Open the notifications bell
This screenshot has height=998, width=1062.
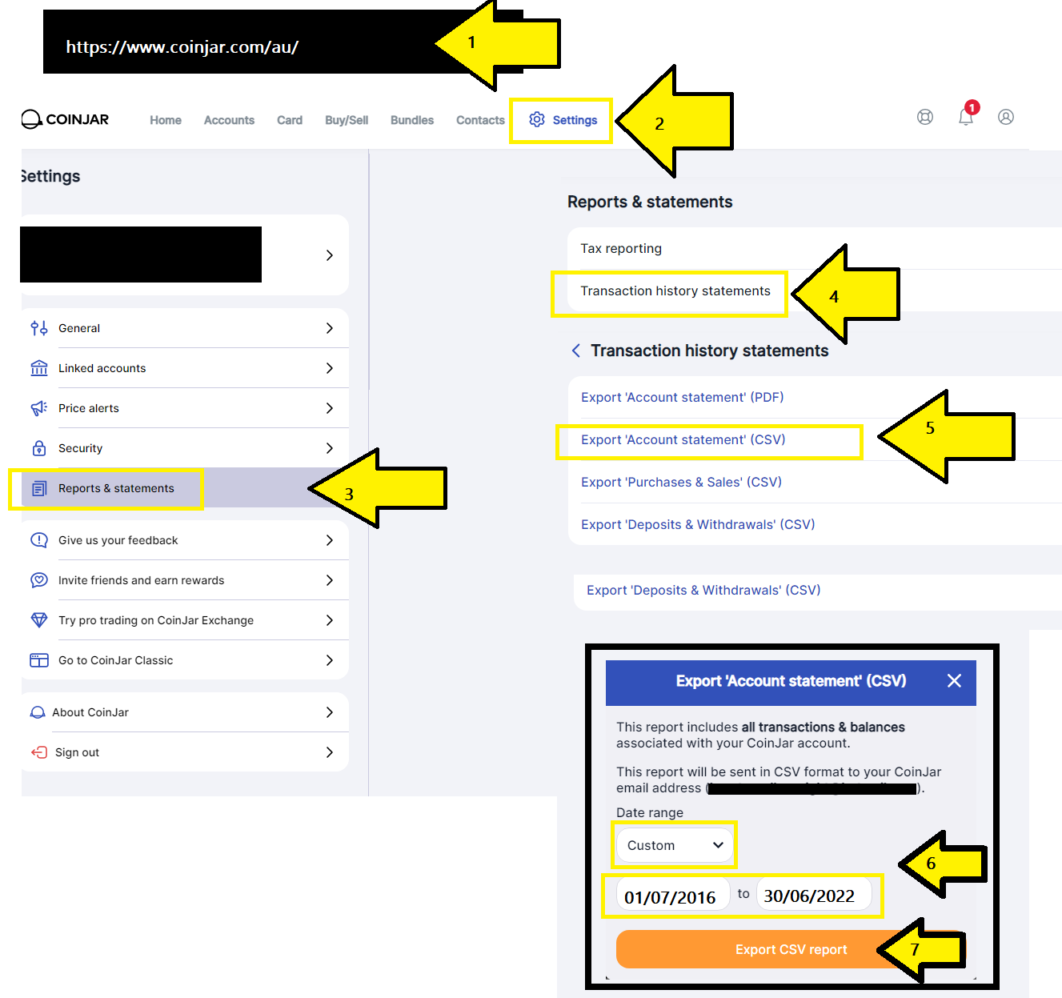(x=966, y=117)
